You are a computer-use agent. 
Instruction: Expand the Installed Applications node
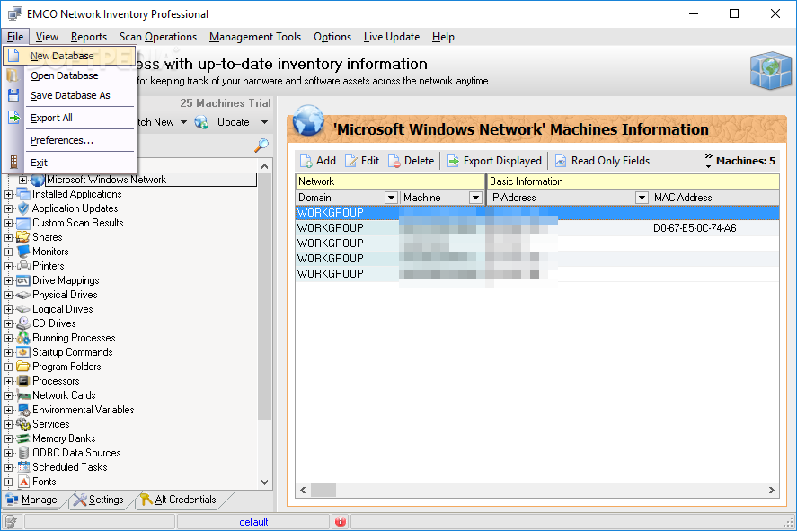[9, 194]
